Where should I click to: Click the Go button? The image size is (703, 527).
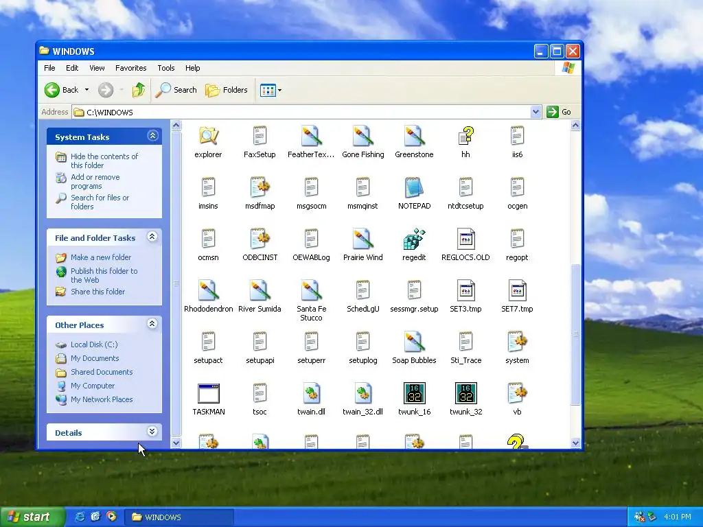pos(559,112)
